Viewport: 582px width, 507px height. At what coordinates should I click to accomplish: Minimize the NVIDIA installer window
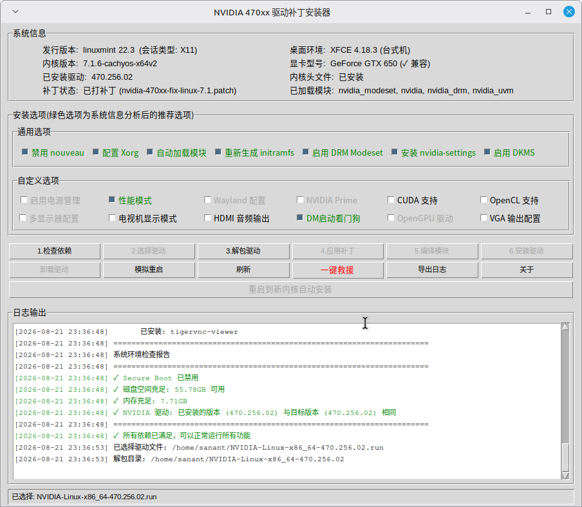(x=528, y=12)
